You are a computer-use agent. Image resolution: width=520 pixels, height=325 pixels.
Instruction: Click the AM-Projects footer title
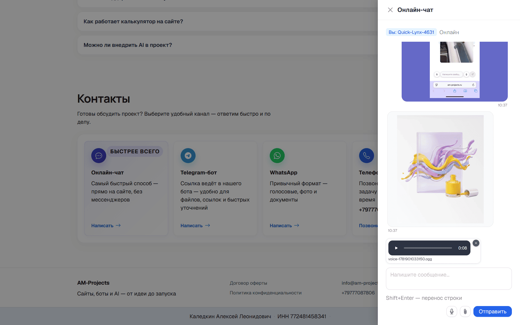coord(93,283)
